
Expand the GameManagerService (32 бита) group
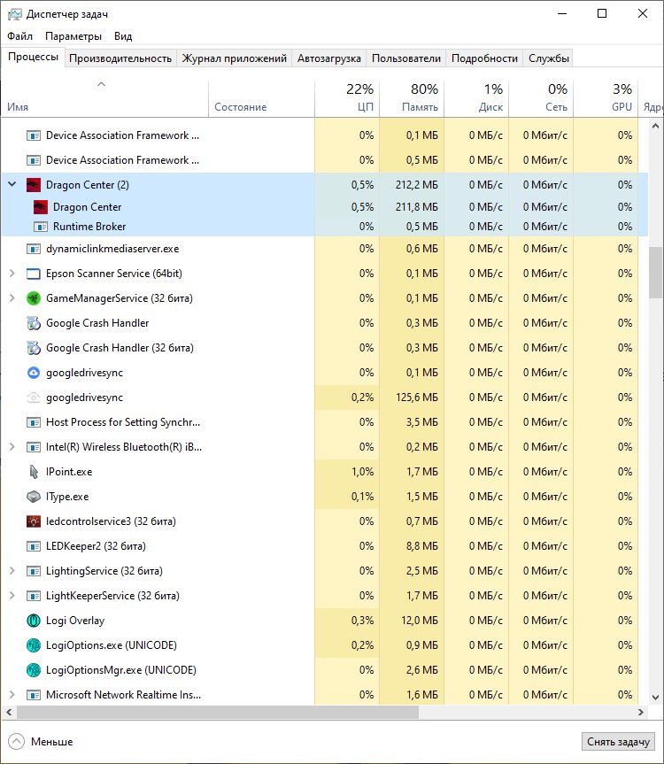tap(12, 298)
